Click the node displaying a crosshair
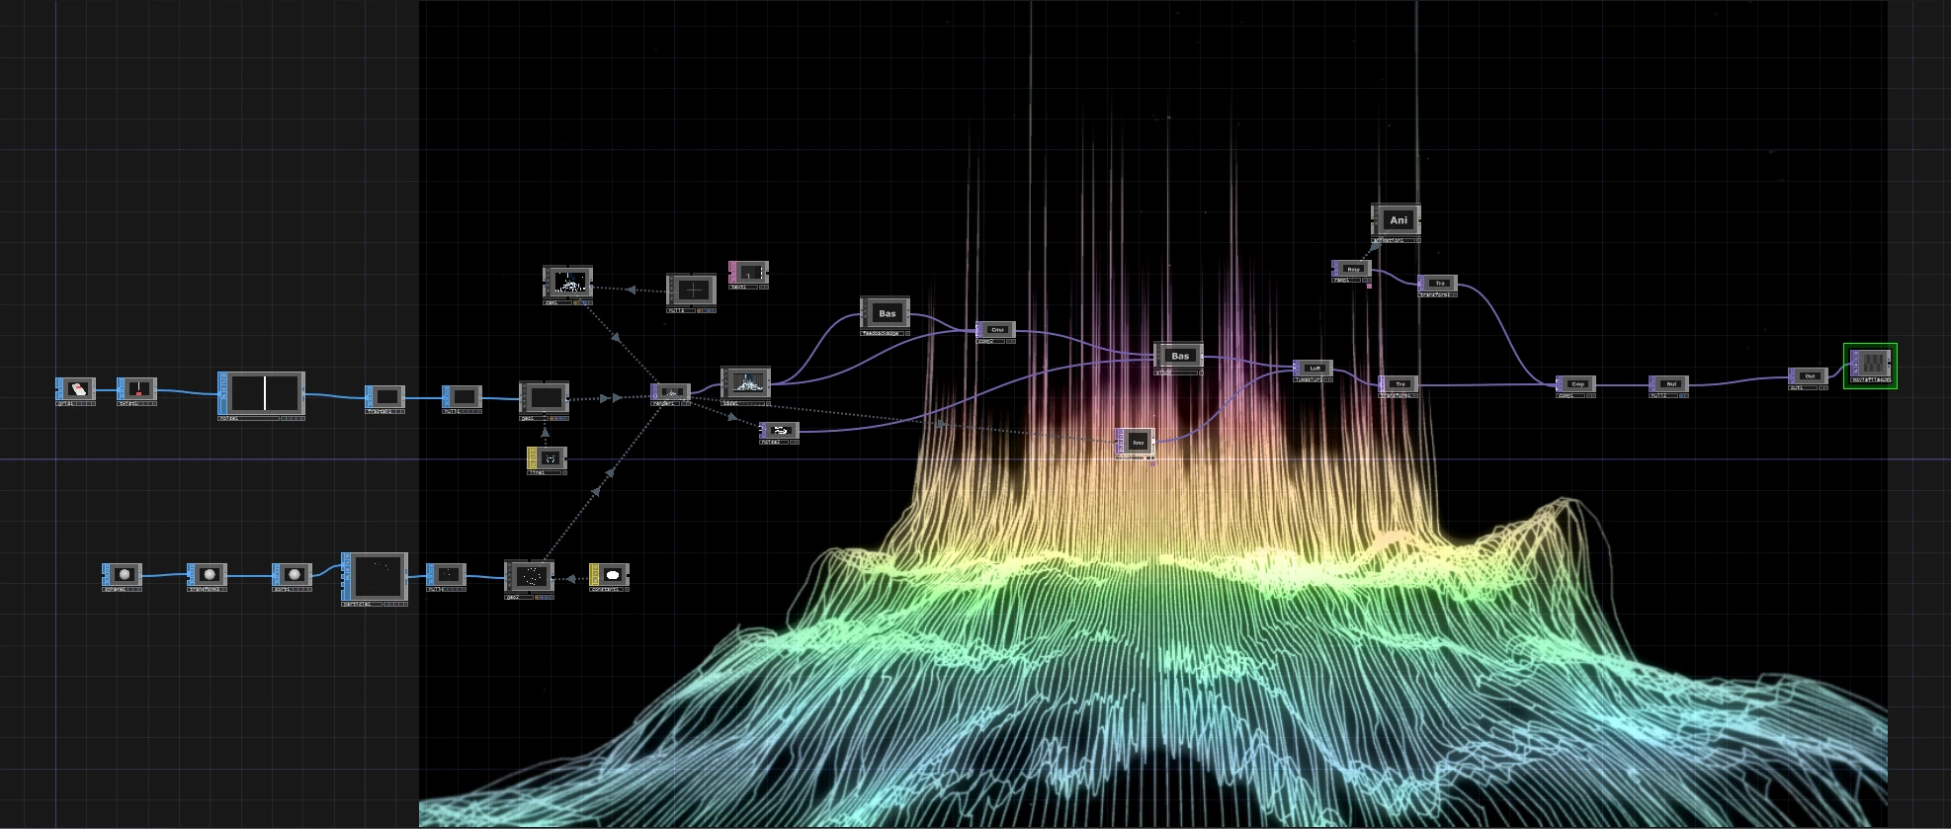 point(694,290)
